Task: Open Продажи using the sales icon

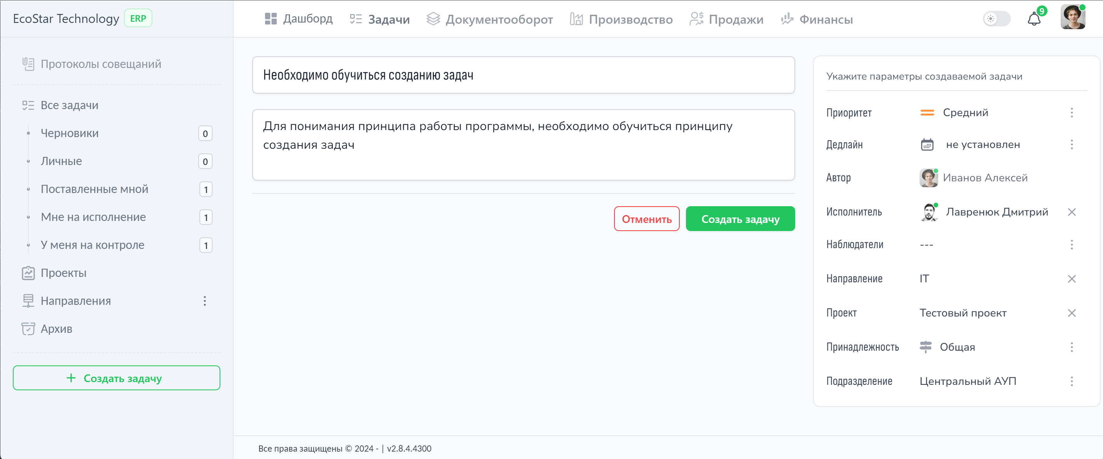Action: tap(696, 19)
